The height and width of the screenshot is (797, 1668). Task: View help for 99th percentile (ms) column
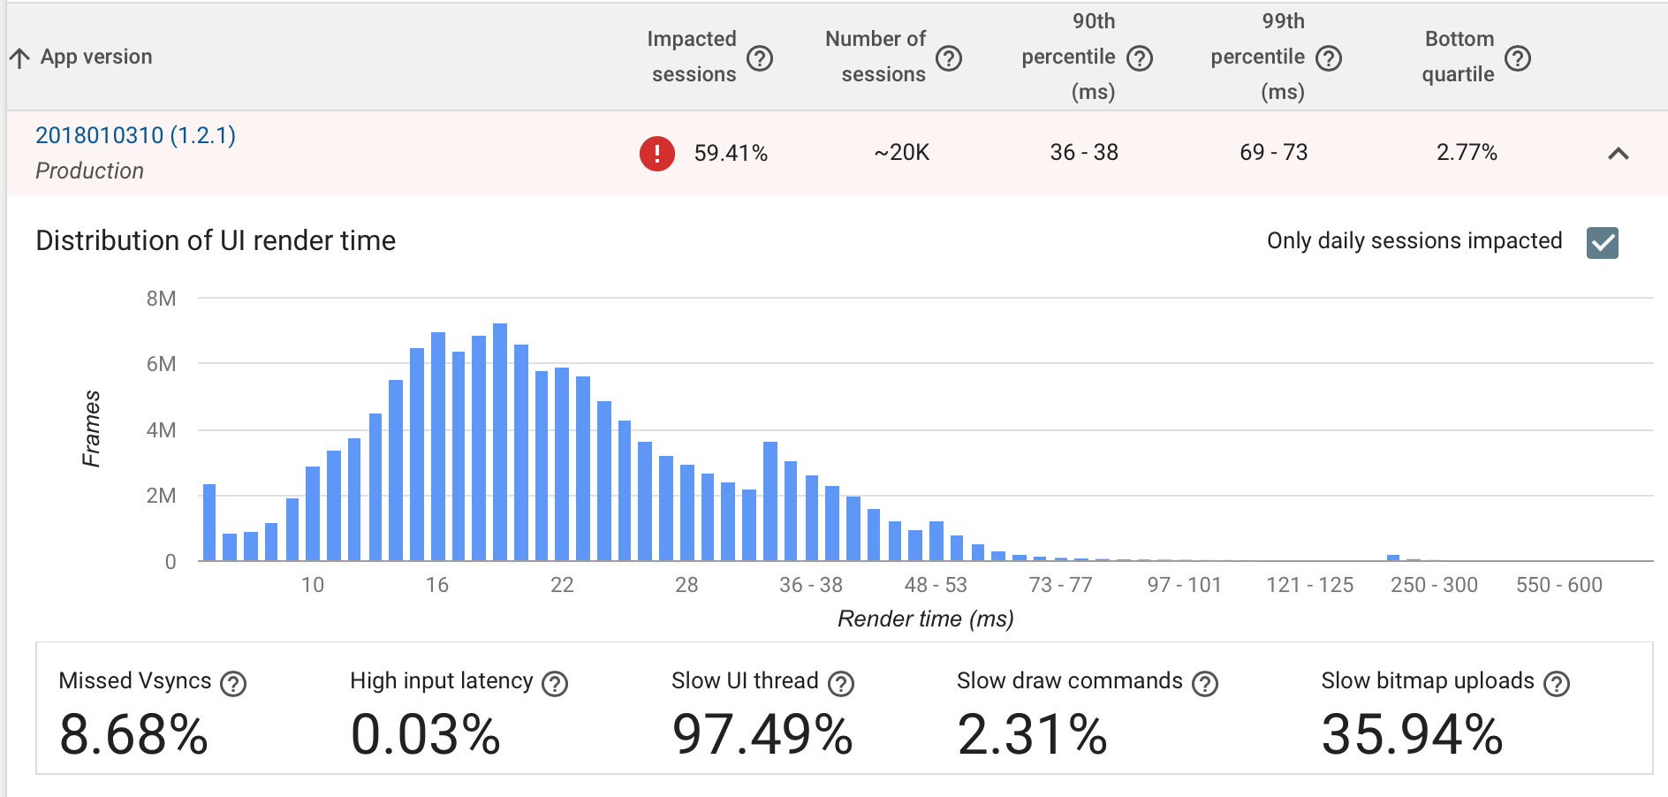point(1327,57)
